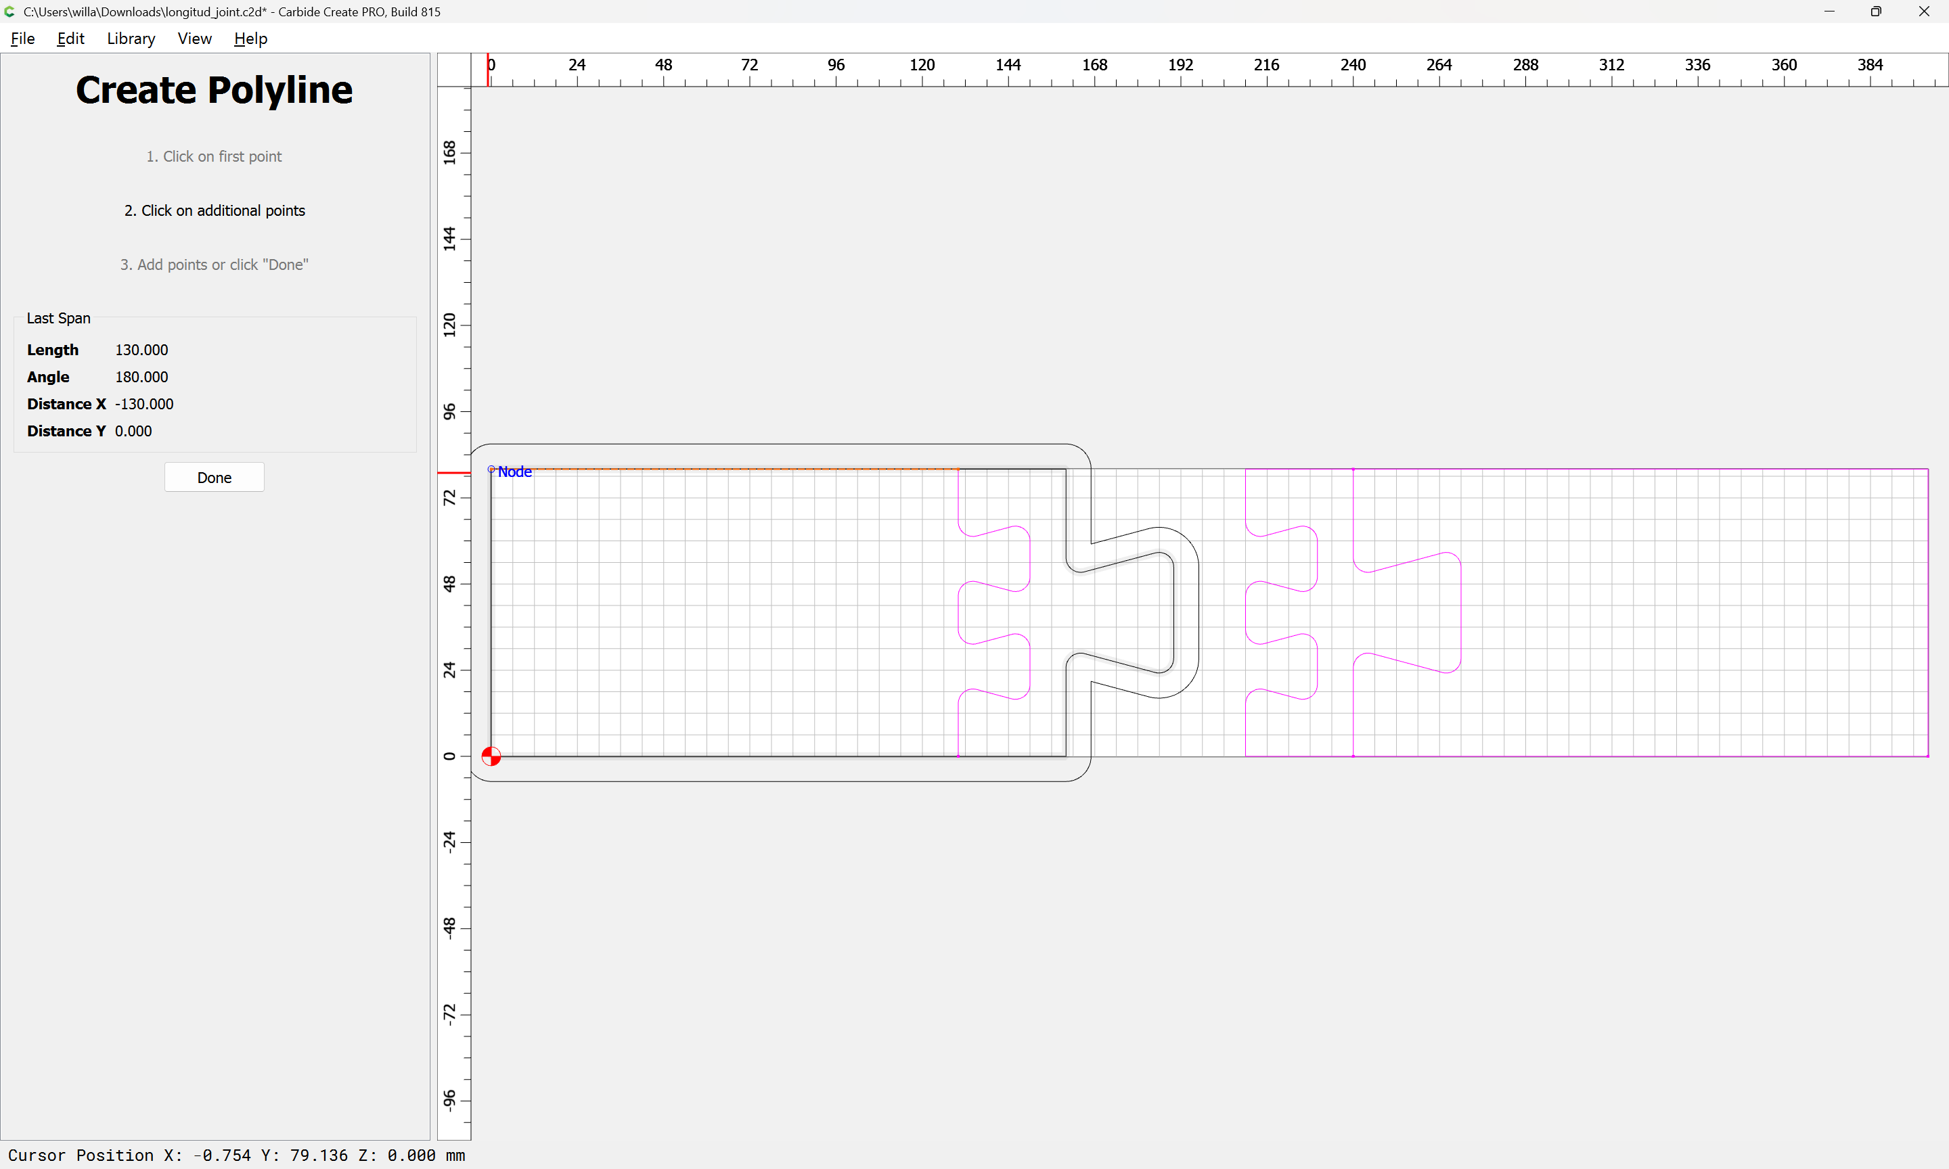1949x1169 pixels.
Task: Click the '3. Add points or click Done' text
Action: click(x=215, y=265)
